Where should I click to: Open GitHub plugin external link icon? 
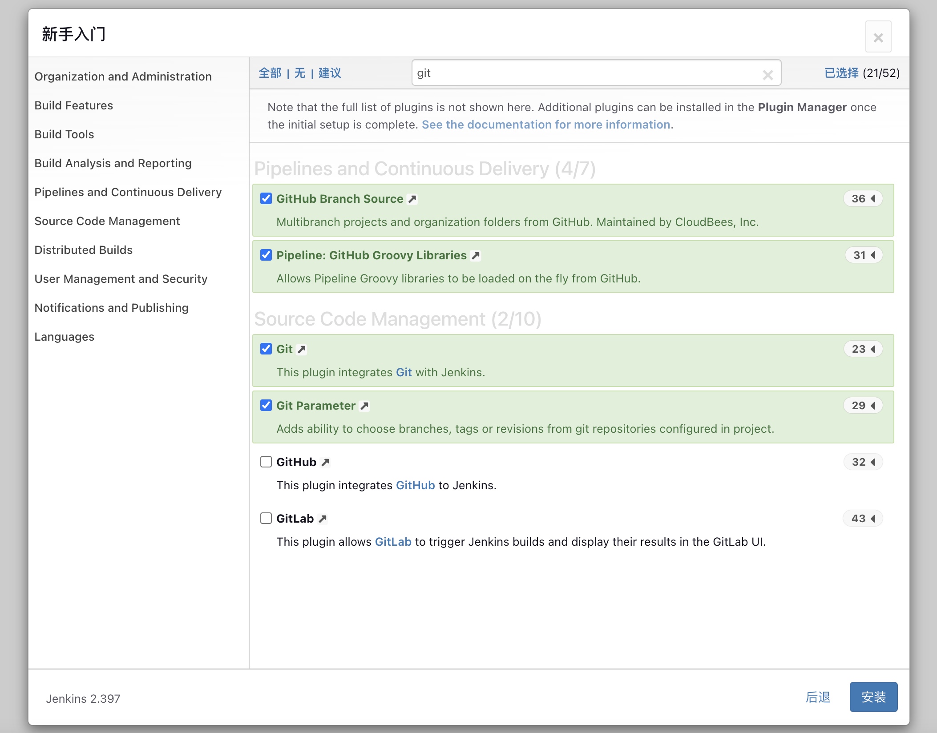click(325, 462)
